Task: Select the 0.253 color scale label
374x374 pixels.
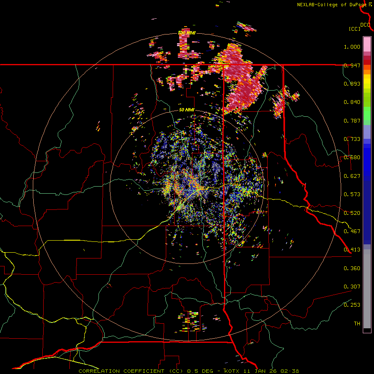Action: coord(352,305)
